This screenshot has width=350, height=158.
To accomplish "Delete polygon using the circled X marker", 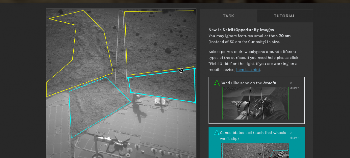I will (181, 71).
